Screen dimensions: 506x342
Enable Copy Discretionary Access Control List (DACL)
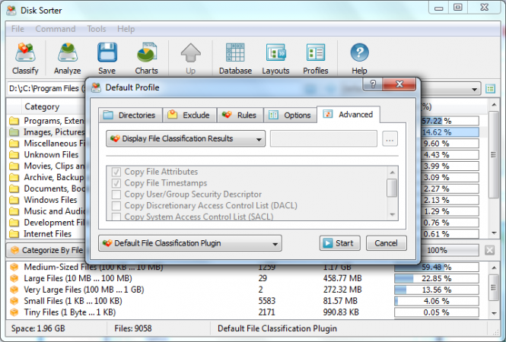coord(116,206)
